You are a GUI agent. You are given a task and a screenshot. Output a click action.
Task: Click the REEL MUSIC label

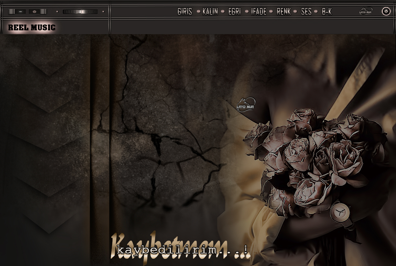pos(32,28)
